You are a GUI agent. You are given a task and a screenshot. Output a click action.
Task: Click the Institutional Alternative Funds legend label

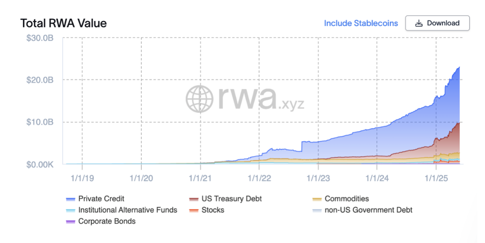click(128, 210)
